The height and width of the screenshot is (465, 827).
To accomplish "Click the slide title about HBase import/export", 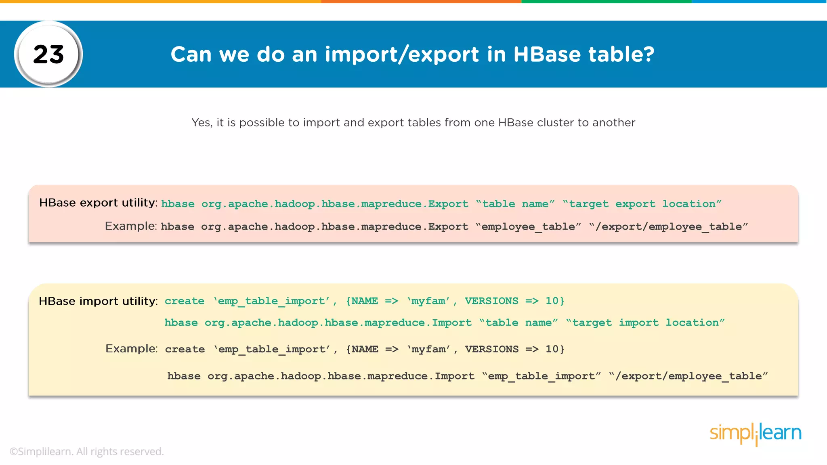I will [412, 54].
